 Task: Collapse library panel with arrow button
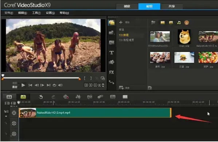point(150,88)
